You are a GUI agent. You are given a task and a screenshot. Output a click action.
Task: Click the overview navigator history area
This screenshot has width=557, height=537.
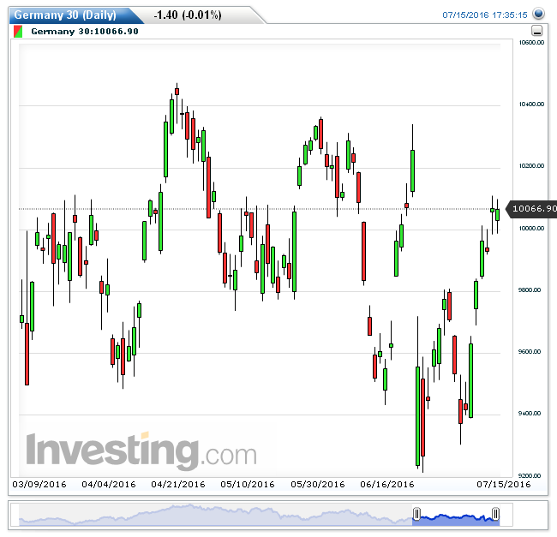(x=215, y=515)
